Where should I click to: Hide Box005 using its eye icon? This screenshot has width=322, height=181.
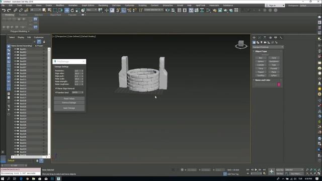coord(15,61)
